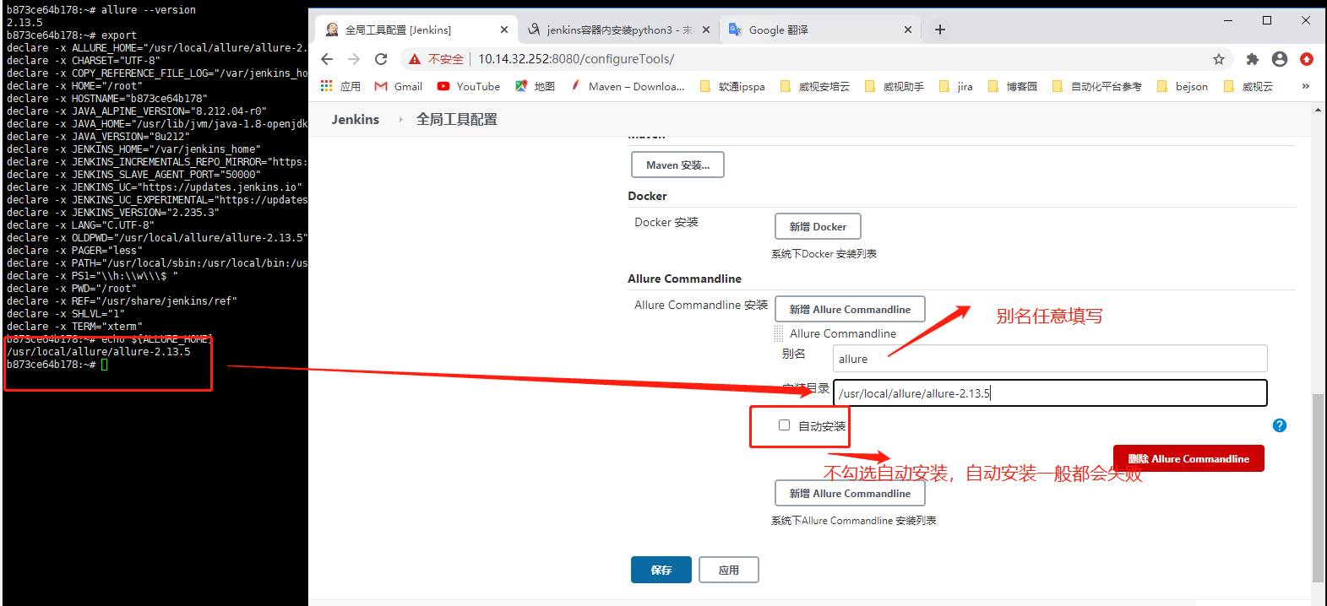Open the Apps grid bookmark
The image size is (1327, 606).
(340, 86)
